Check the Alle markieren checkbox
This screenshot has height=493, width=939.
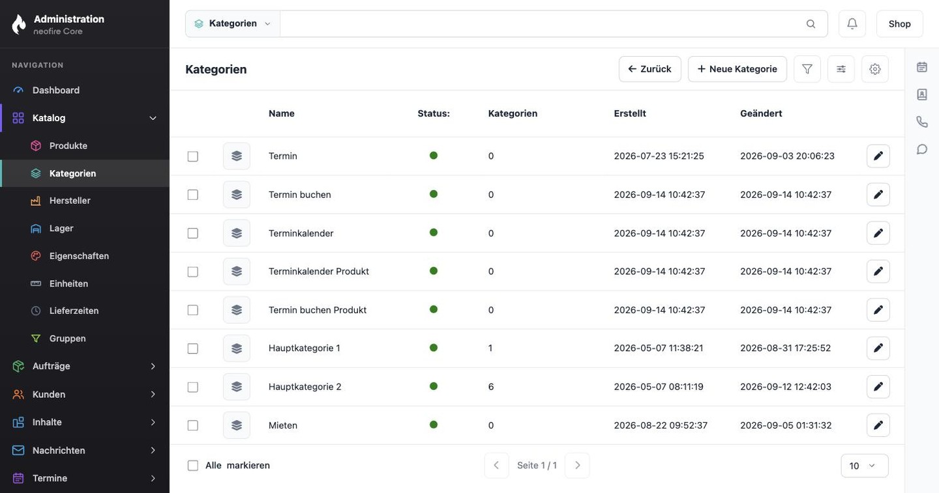(x=193, y=466)
